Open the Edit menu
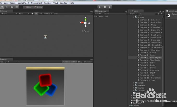Viewport: 177px width, 107px height. click(x=6, y=3)
